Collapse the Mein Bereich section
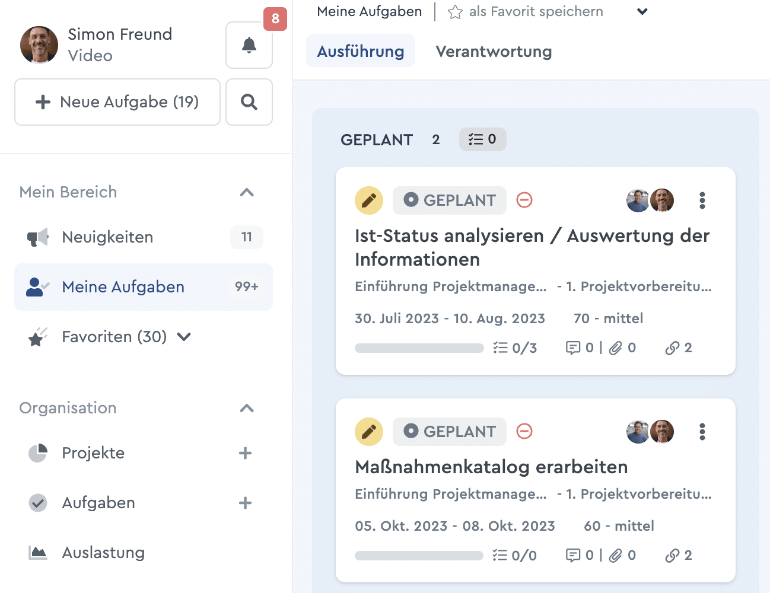The height and width of the screenshot is (593, 770). coord(247,192)
